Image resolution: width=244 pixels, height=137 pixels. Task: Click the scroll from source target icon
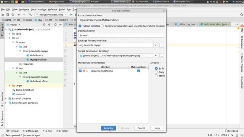pos(44,24)
